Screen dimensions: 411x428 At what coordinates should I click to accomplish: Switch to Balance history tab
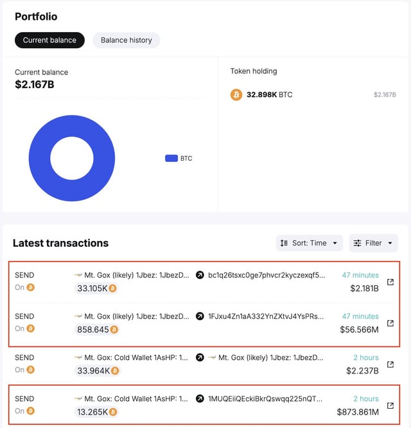(127, 40)
